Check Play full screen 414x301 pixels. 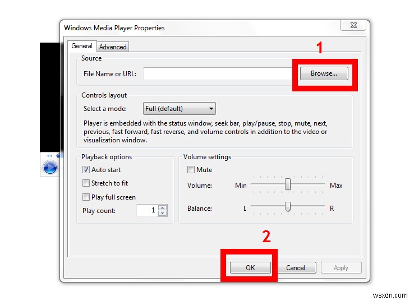[86, 197]
